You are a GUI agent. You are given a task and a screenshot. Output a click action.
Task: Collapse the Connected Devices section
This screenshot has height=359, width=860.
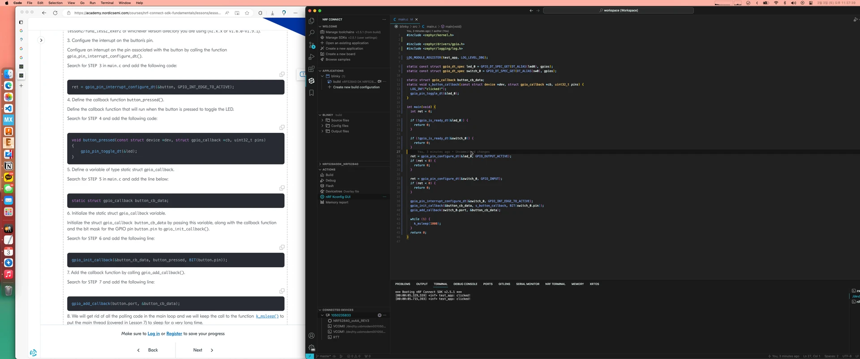pos(338,310)
